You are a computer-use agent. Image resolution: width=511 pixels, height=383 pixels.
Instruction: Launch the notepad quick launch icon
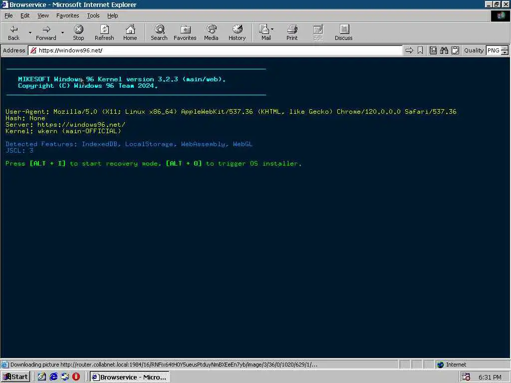click(x=42, y=377)
